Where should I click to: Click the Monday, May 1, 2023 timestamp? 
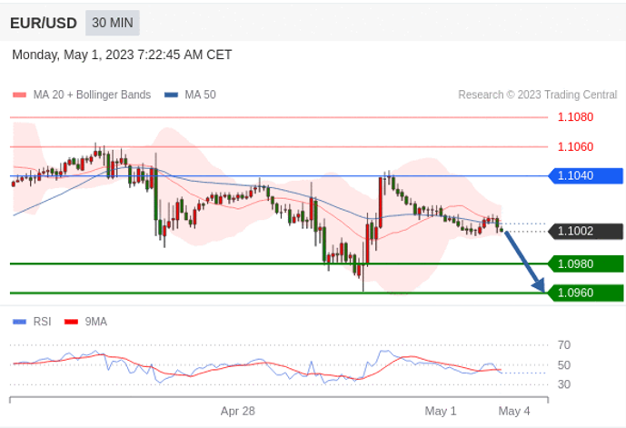(x=122, y=55)
